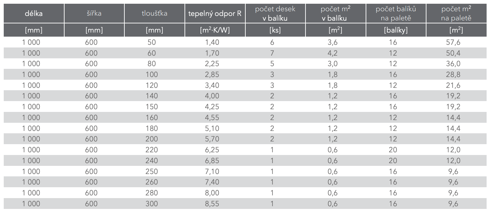The height and width of the screenshot is (213, 490).
Task: Select the 'tepelný odpor R' header
Action: [x=215, y=14]
